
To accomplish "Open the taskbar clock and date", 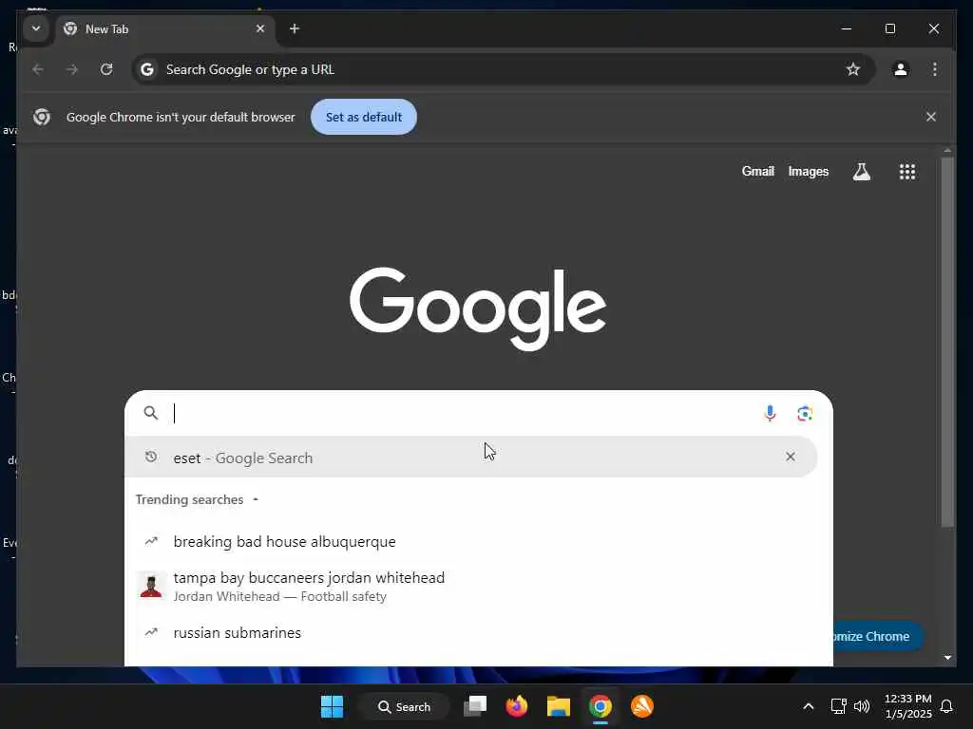I will 907,706.
